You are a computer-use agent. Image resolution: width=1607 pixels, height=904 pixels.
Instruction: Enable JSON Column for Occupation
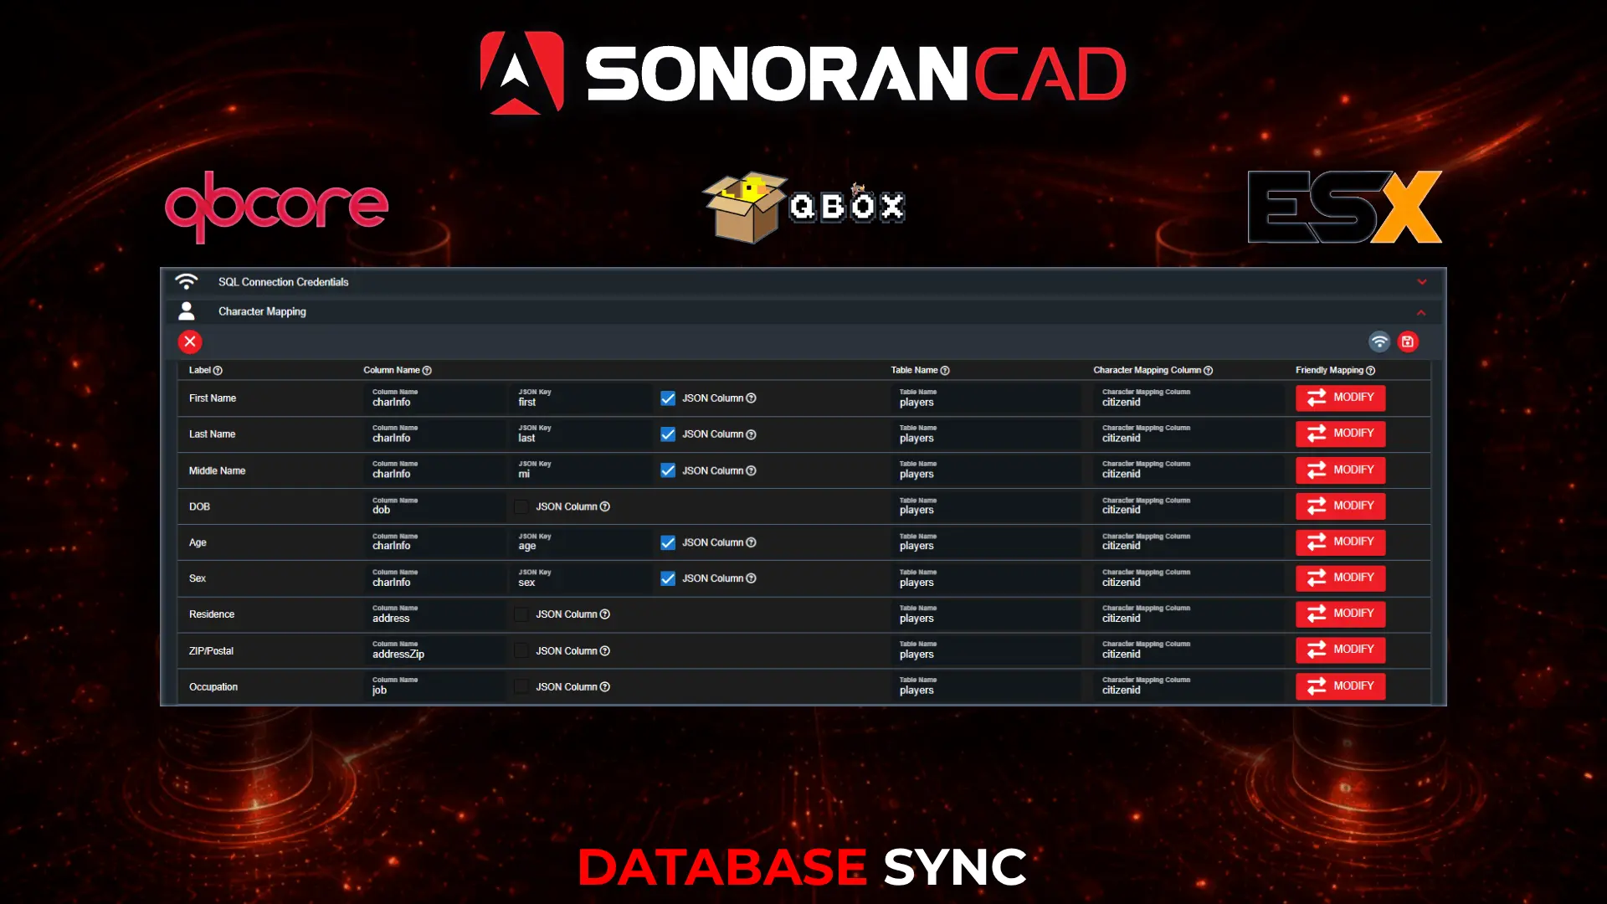coord(521,687)
